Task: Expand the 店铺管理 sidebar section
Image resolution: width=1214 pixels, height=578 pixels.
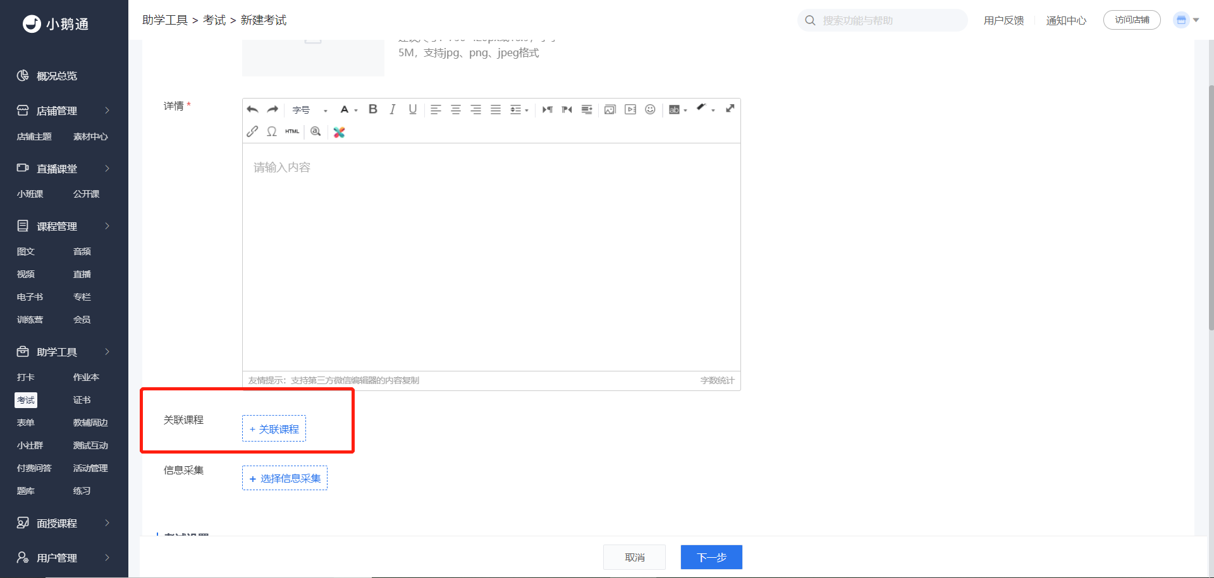Action: click(x=64, y=111)
